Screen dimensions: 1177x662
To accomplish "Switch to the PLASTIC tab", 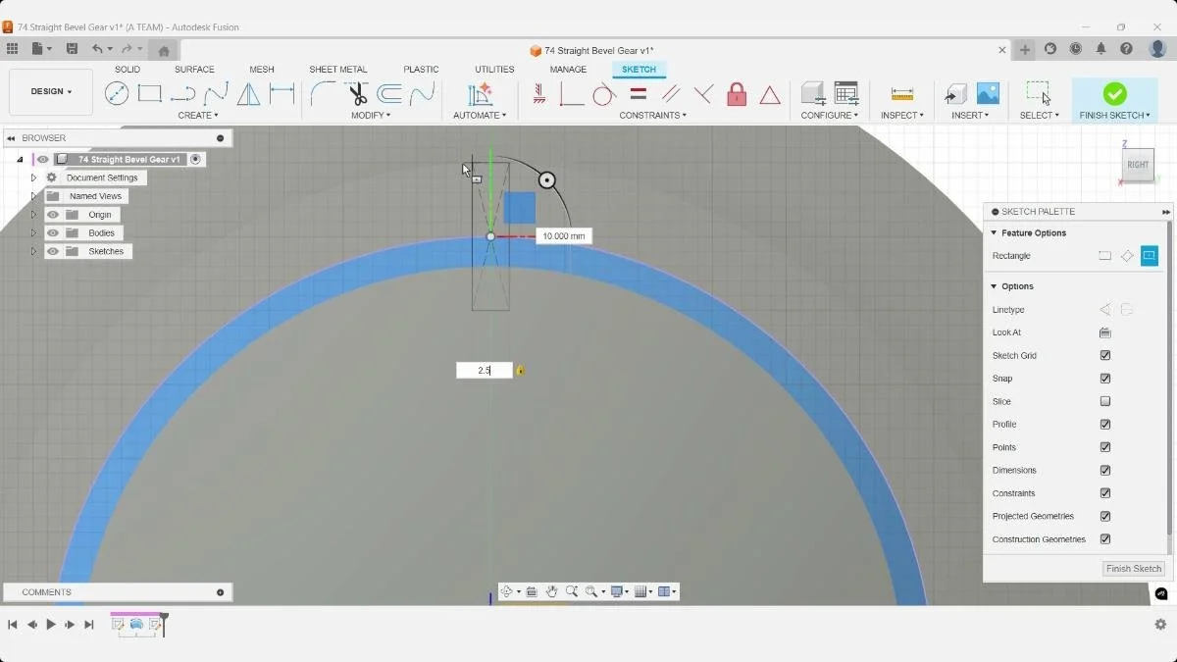I will tap(421, 70).
